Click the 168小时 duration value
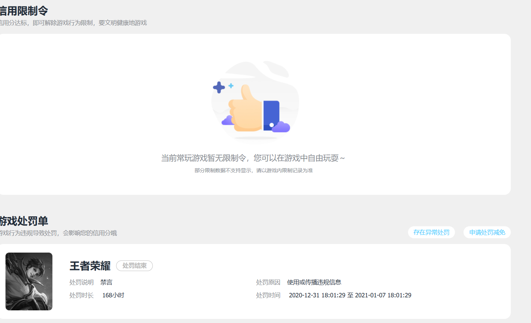Image resolution: width=531 pixels, height=323 pixels. [113, 295]
